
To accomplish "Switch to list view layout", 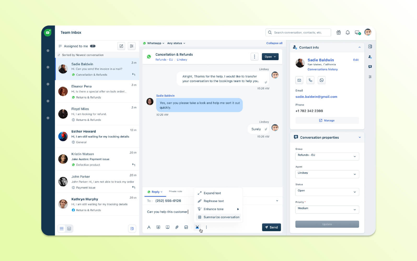I will (x=62, y=229).
